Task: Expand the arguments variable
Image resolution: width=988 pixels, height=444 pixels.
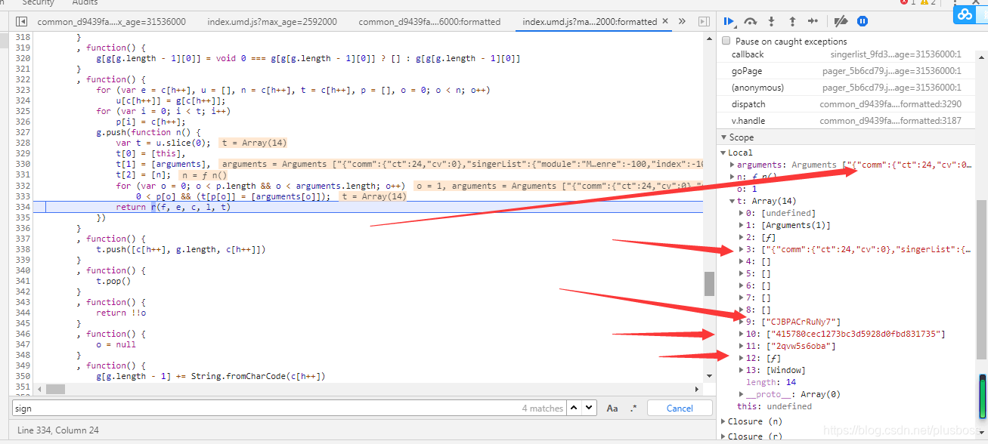Action: tap(731, 165)
